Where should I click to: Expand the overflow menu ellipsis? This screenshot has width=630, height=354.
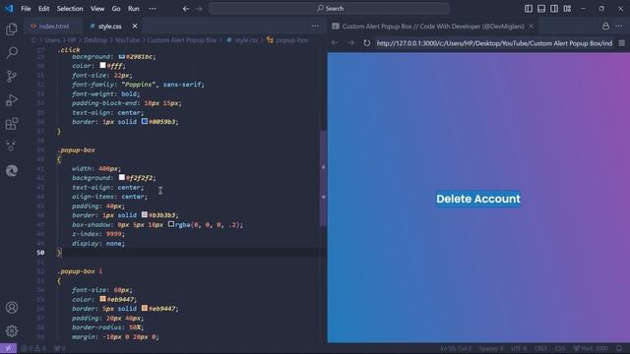[153, 9]
